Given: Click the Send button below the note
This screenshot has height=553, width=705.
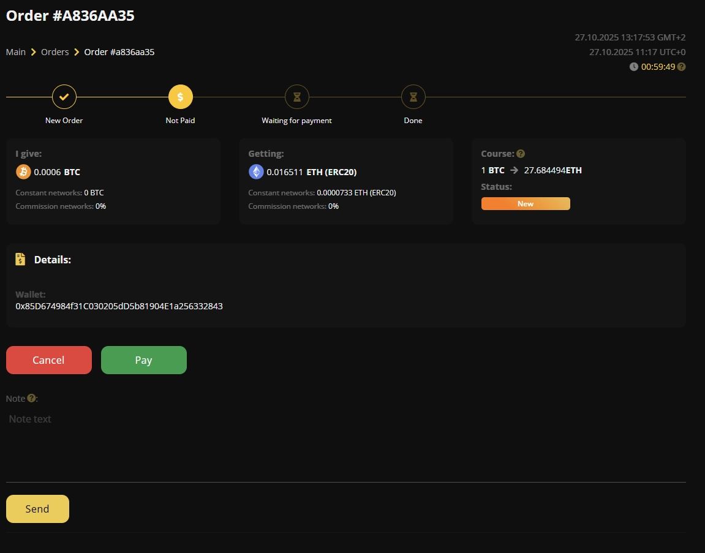Looking at the screenshot, I should pyautogui.click(x=37, y=508).
